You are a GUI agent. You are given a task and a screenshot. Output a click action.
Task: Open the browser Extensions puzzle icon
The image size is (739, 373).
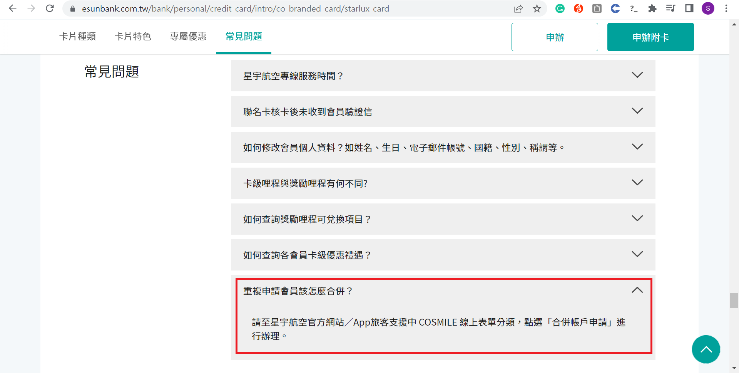[652, 8]
